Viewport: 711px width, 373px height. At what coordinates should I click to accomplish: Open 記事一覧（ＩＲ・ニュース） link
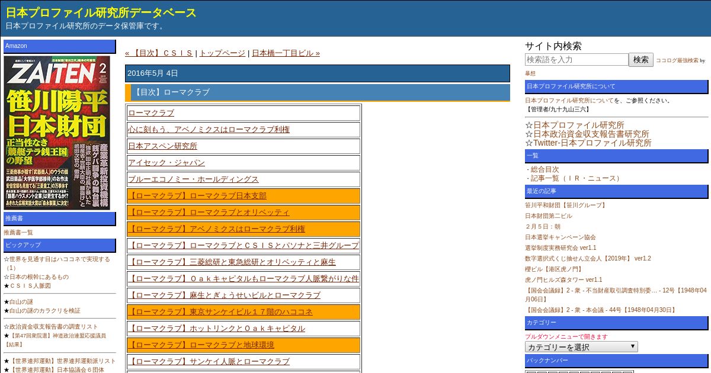click(577, 178)
